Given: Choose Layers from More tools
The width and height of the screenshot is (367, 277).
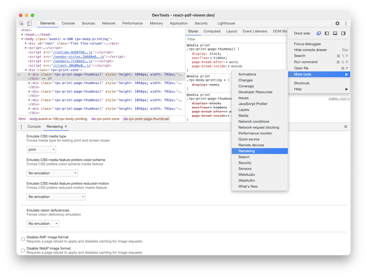Looking at the screenshot, I should (260, 110).
